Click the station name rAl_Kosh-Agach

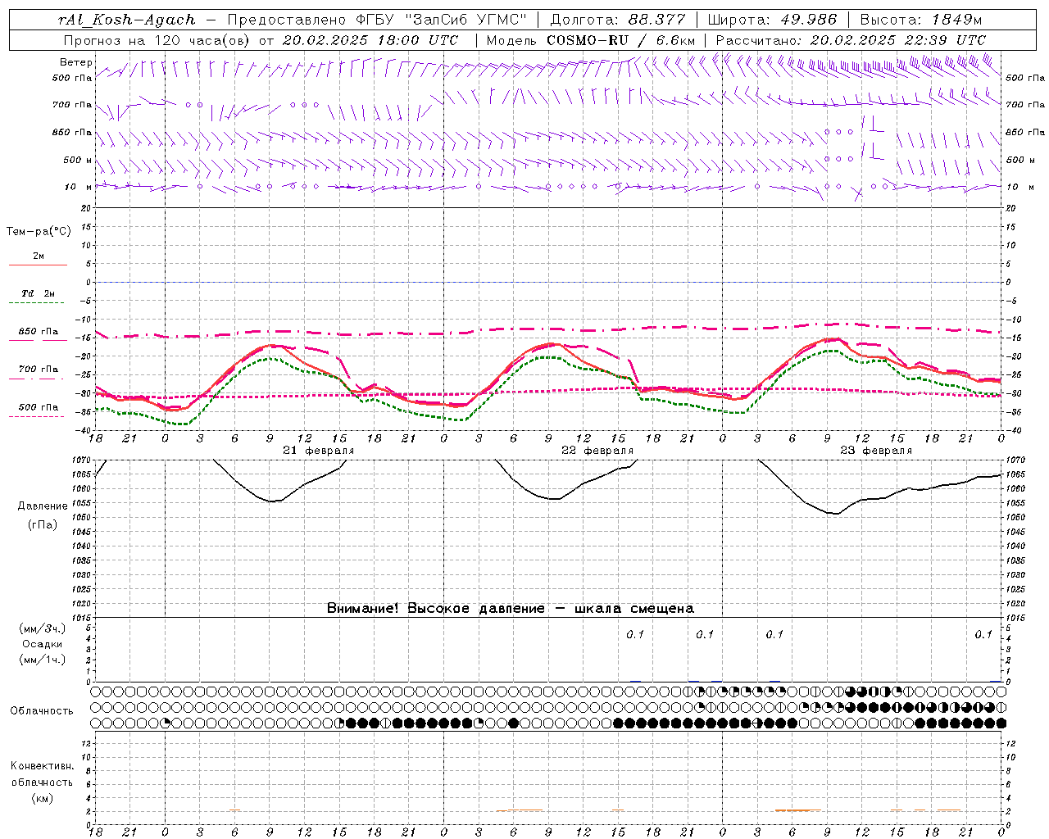tap(127, 20)
